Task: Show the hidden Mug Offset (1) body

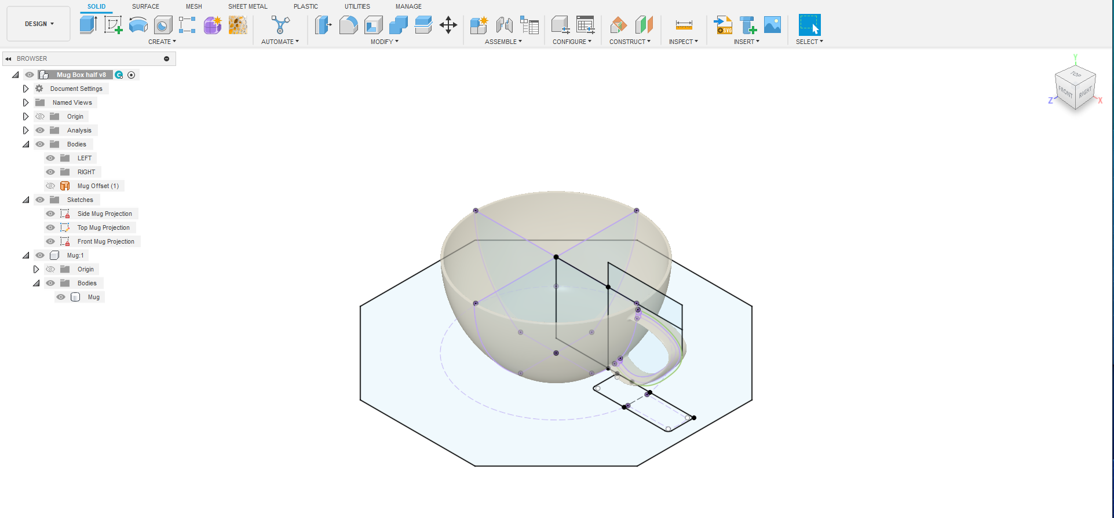Action: [50, 186]
